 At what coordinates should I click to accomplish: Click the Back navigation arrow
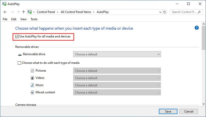[x=5, y=12]
